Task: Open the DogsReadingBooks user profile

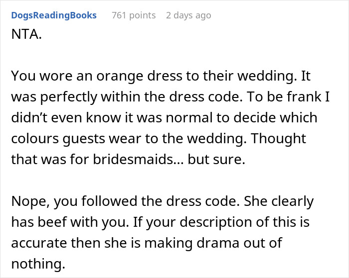Action: pos(54,15)
